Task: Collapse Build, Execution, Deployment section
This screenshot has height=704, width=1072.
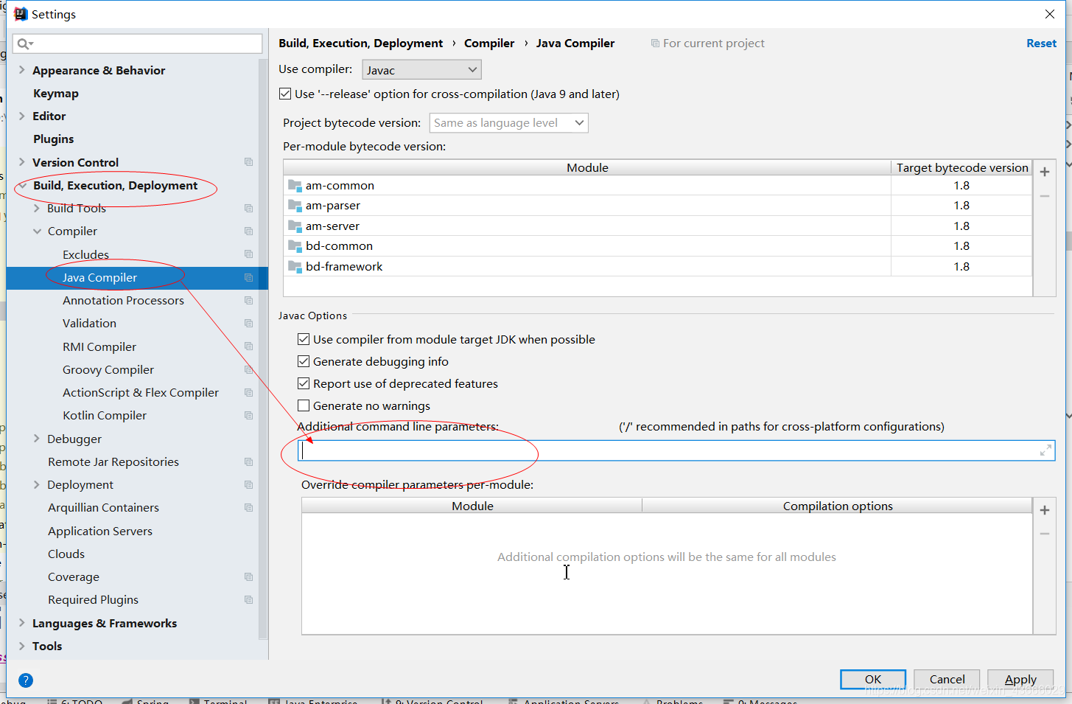Action: point(22,186)
